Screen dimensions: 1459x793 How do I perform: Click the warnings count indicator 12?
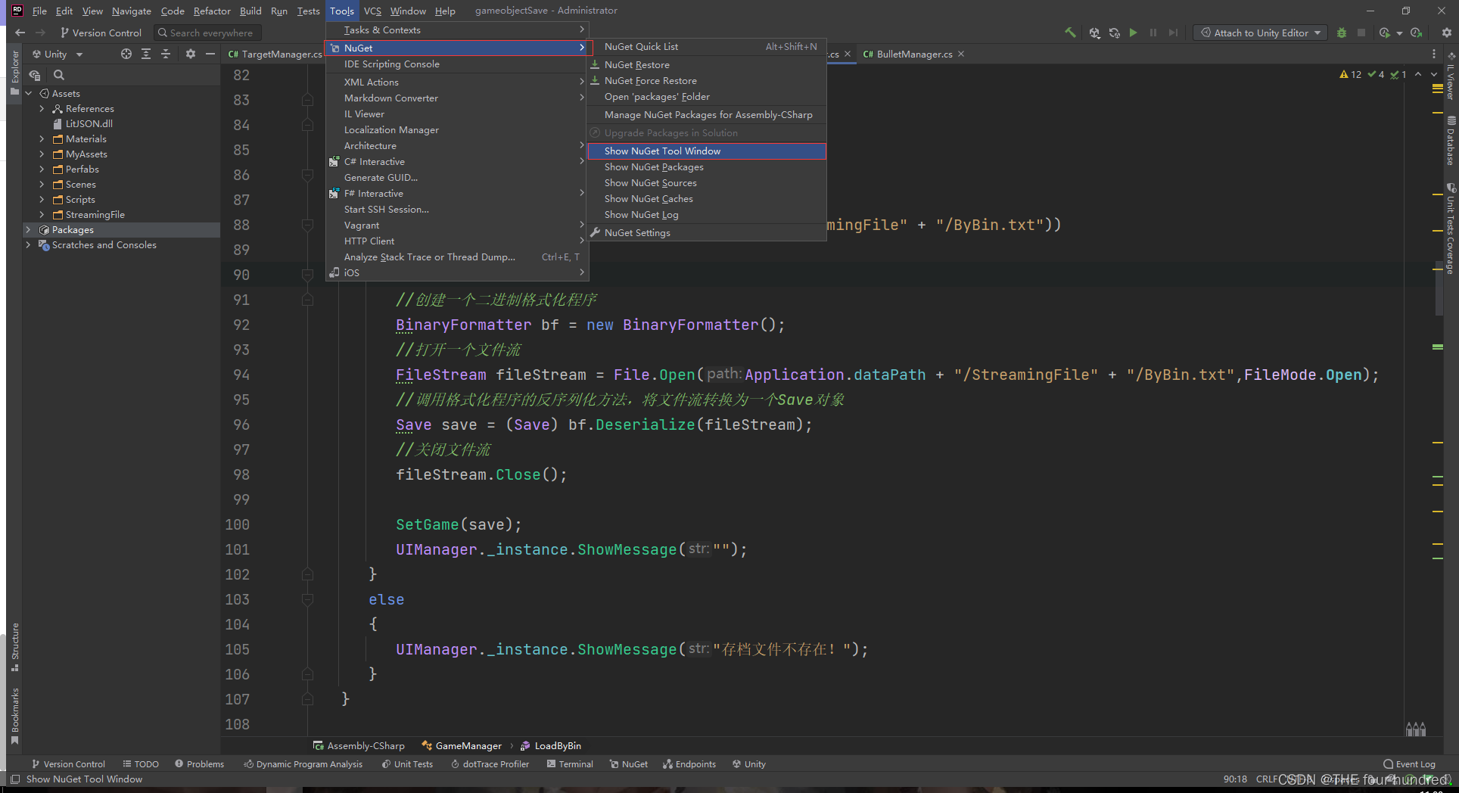(1350, 74)
